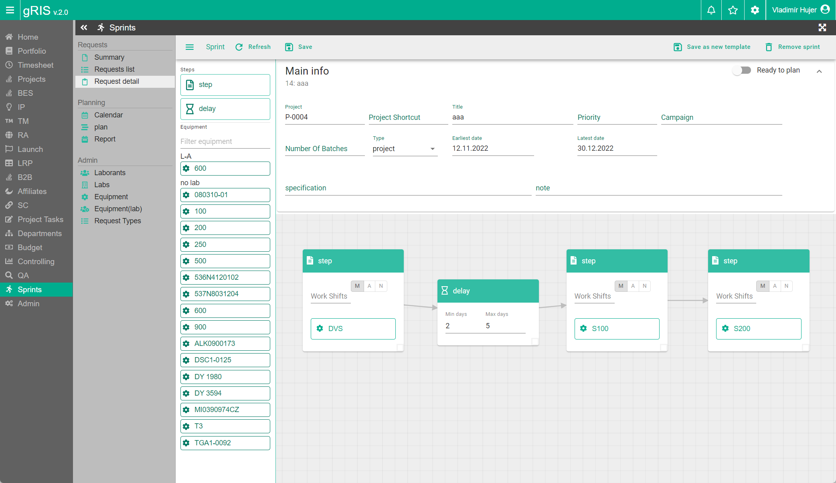Select equipment 536N4120102
The image size is (836, 483).
[225, 277]
